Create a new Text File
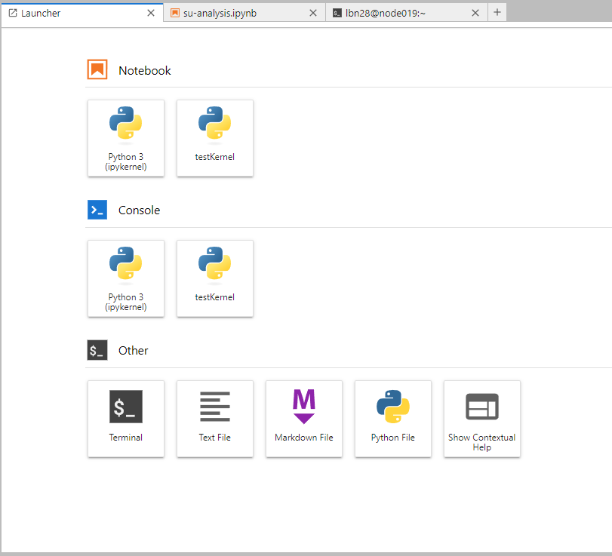 tap(214, 419)
